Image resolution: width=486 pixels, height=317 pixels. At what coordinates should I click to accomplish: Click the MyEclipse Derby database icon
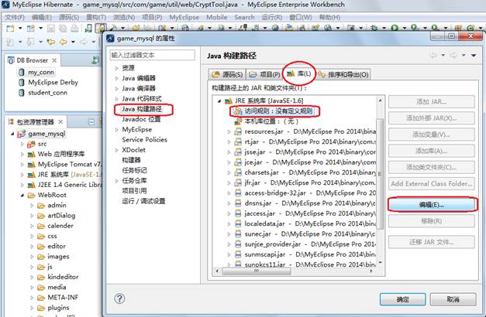(x=21, y=83)
